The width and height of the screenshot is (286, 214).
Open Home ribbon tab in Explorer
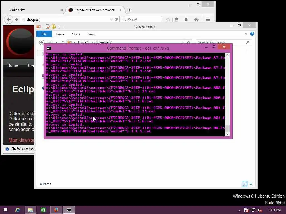point(60,34)
